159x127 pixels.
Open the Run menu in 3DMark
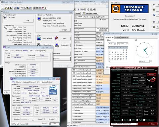click(11, 5)
